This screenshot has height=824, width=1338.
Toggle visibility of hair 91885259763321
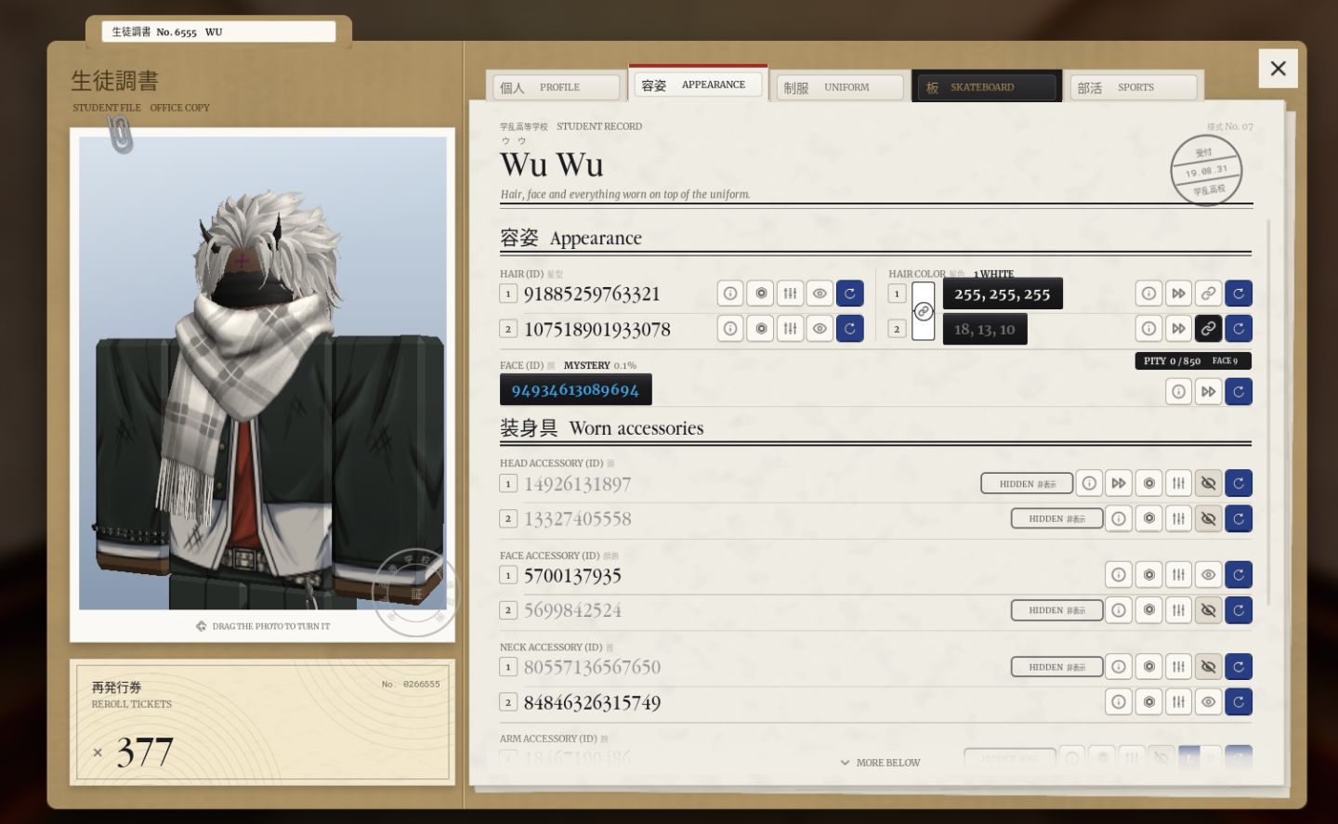820,294
